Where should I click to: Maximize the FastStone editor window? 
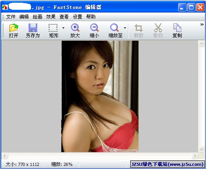click(x=191, y=7)
